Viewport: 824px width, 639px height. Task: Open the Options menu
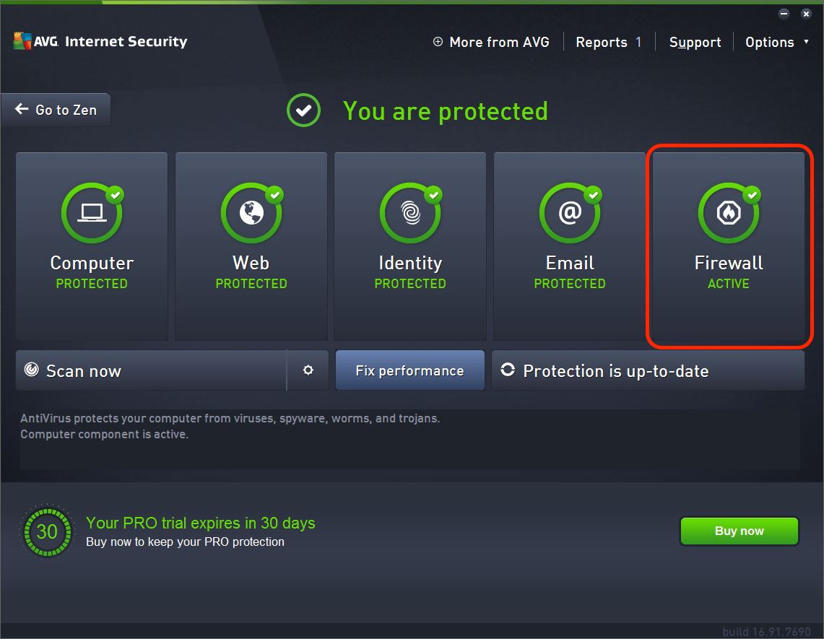coord(769,42)
